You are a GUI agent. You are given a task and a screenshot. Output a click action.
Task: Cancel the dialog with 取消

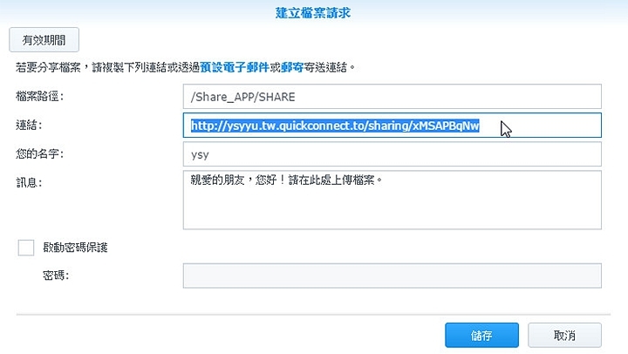pyautogui.click(x=564, y=335)
